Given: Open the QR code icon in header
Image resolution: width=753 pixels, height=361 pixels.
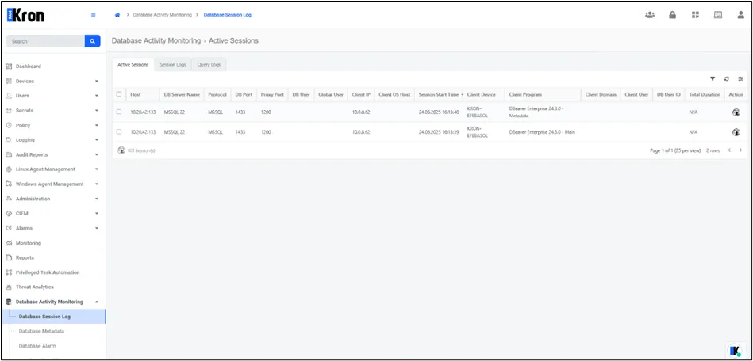Looking at the screenshot, I should click(695, 15).
